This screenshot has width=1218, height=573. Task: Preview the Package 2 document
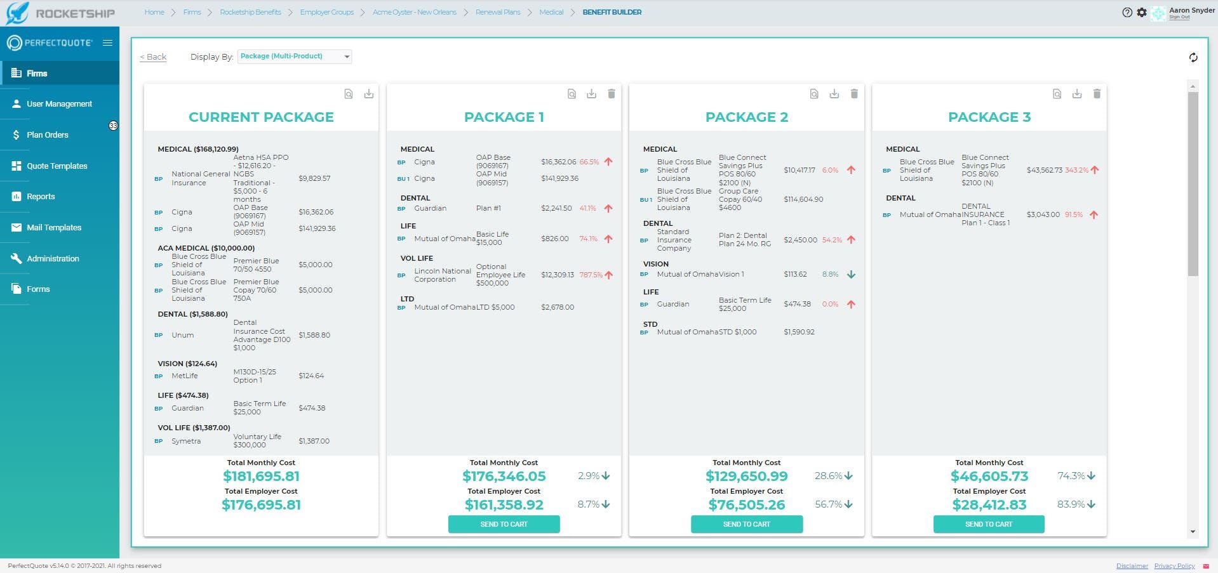point(814,94)
